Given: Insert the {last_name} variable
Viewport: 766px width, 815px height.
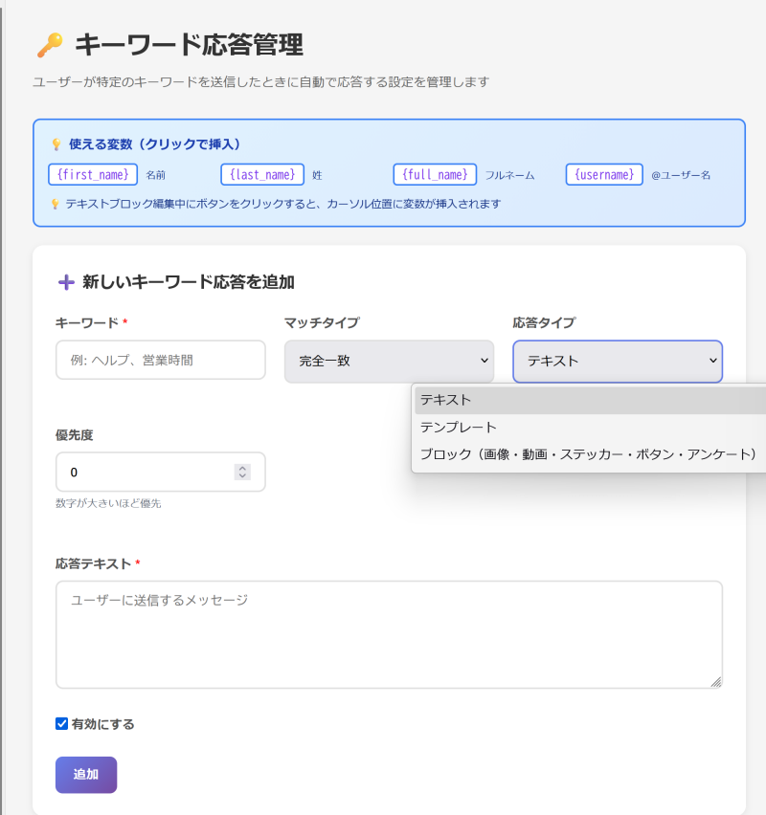Looking at the screenshot, I should click(262, 174).
